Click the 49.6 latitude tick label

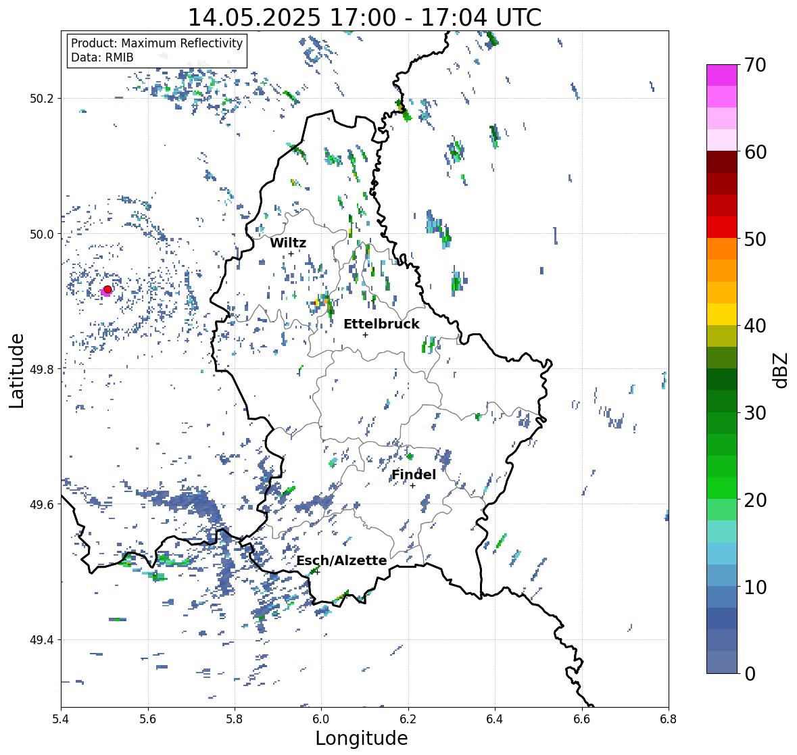click(x=42, y=504)
